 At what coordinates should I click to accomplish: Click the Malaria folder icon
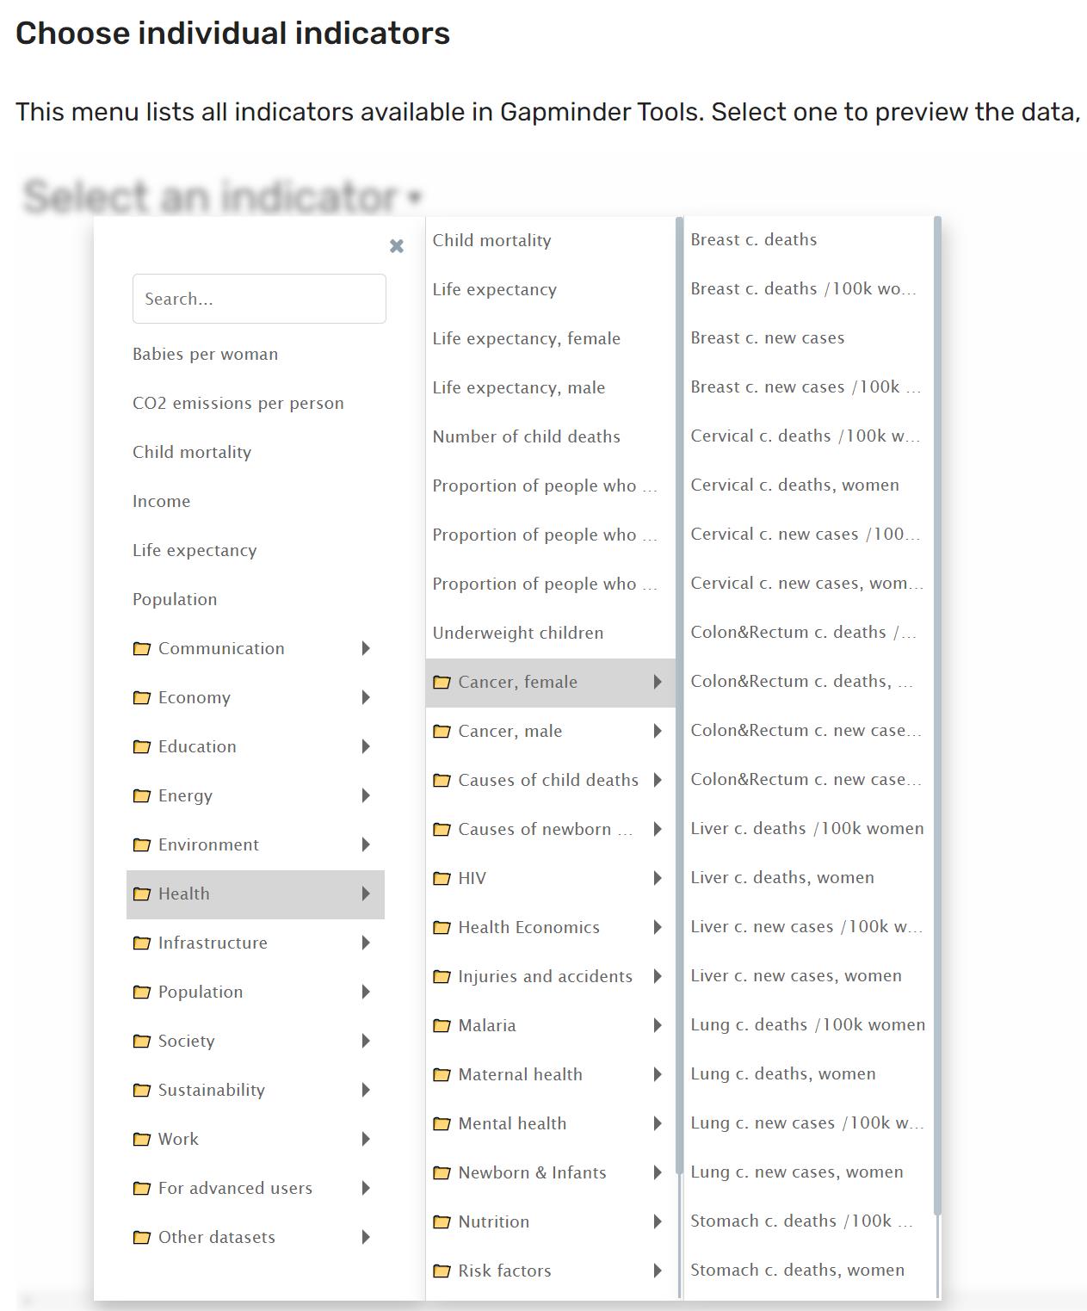(x=442, y=1026)
